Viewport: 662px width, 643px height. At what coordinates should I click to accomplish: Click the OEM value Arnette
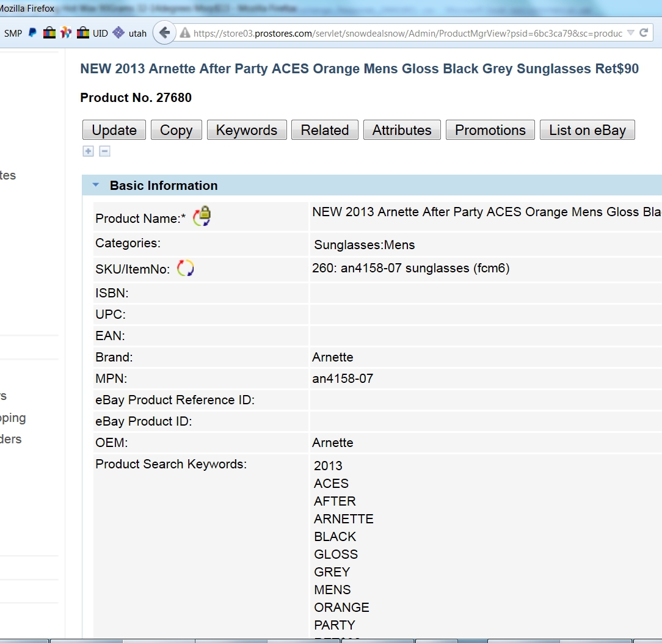tap(333, 443)
